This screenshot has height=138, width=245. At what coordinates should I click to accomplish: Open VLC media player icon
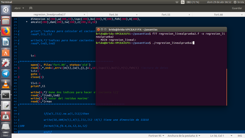pyautogui.click(x=6, y=84)
